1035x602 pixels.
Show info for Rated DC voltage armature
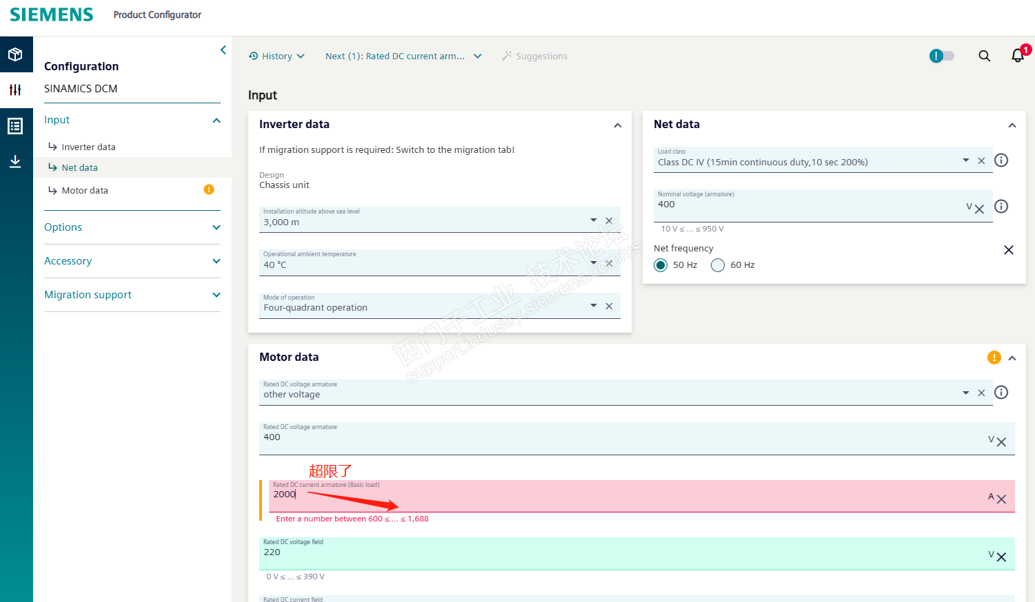[1001, 393]
